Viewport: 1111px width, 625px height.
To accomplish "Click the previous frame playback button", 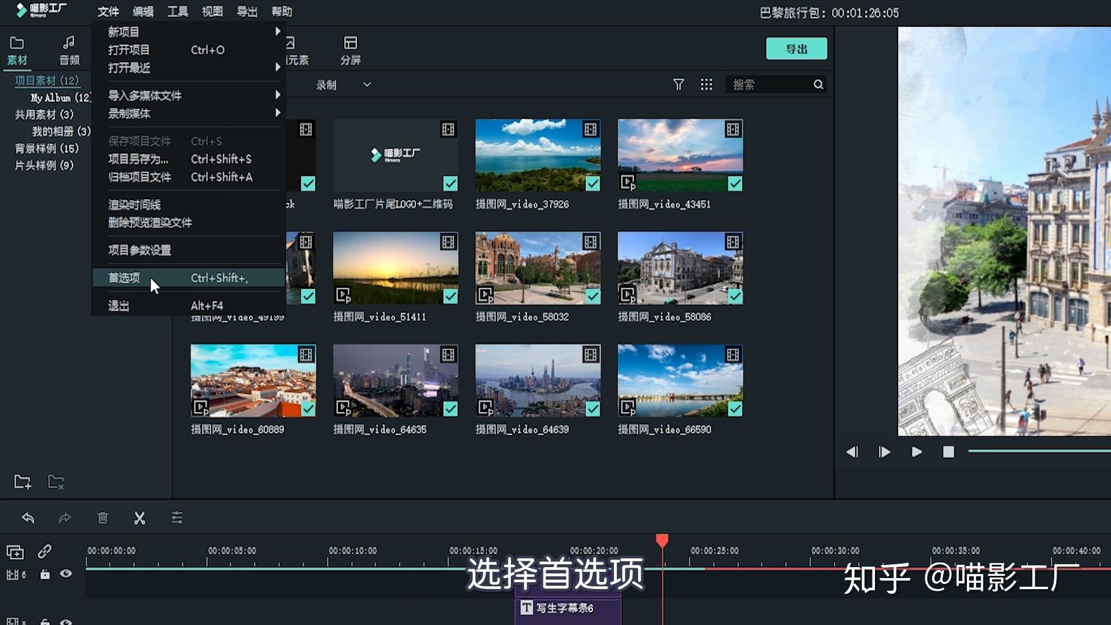I will tap(852, 452).
